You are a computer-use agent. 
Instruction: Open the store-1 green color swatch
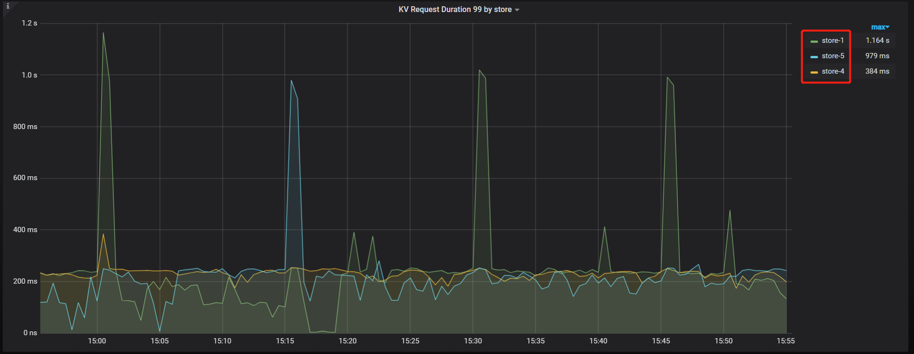[814, 41]
